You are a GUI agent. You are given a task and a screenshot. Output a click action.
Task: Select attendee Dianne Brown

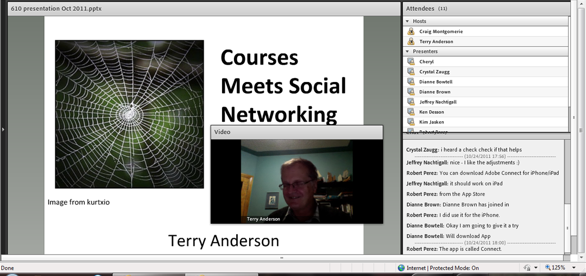click(x=486, y=92)
